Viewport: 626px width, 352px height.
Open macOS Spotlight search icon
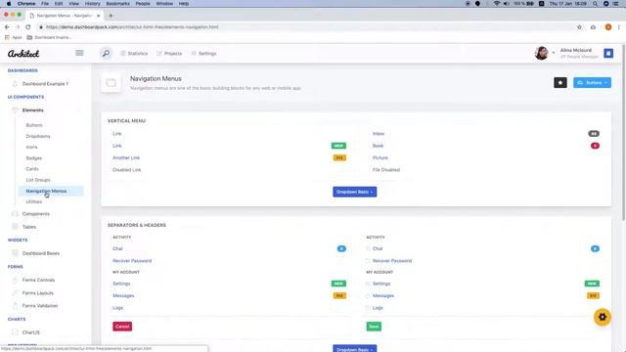pyautogui.click(x=595, y=4)
